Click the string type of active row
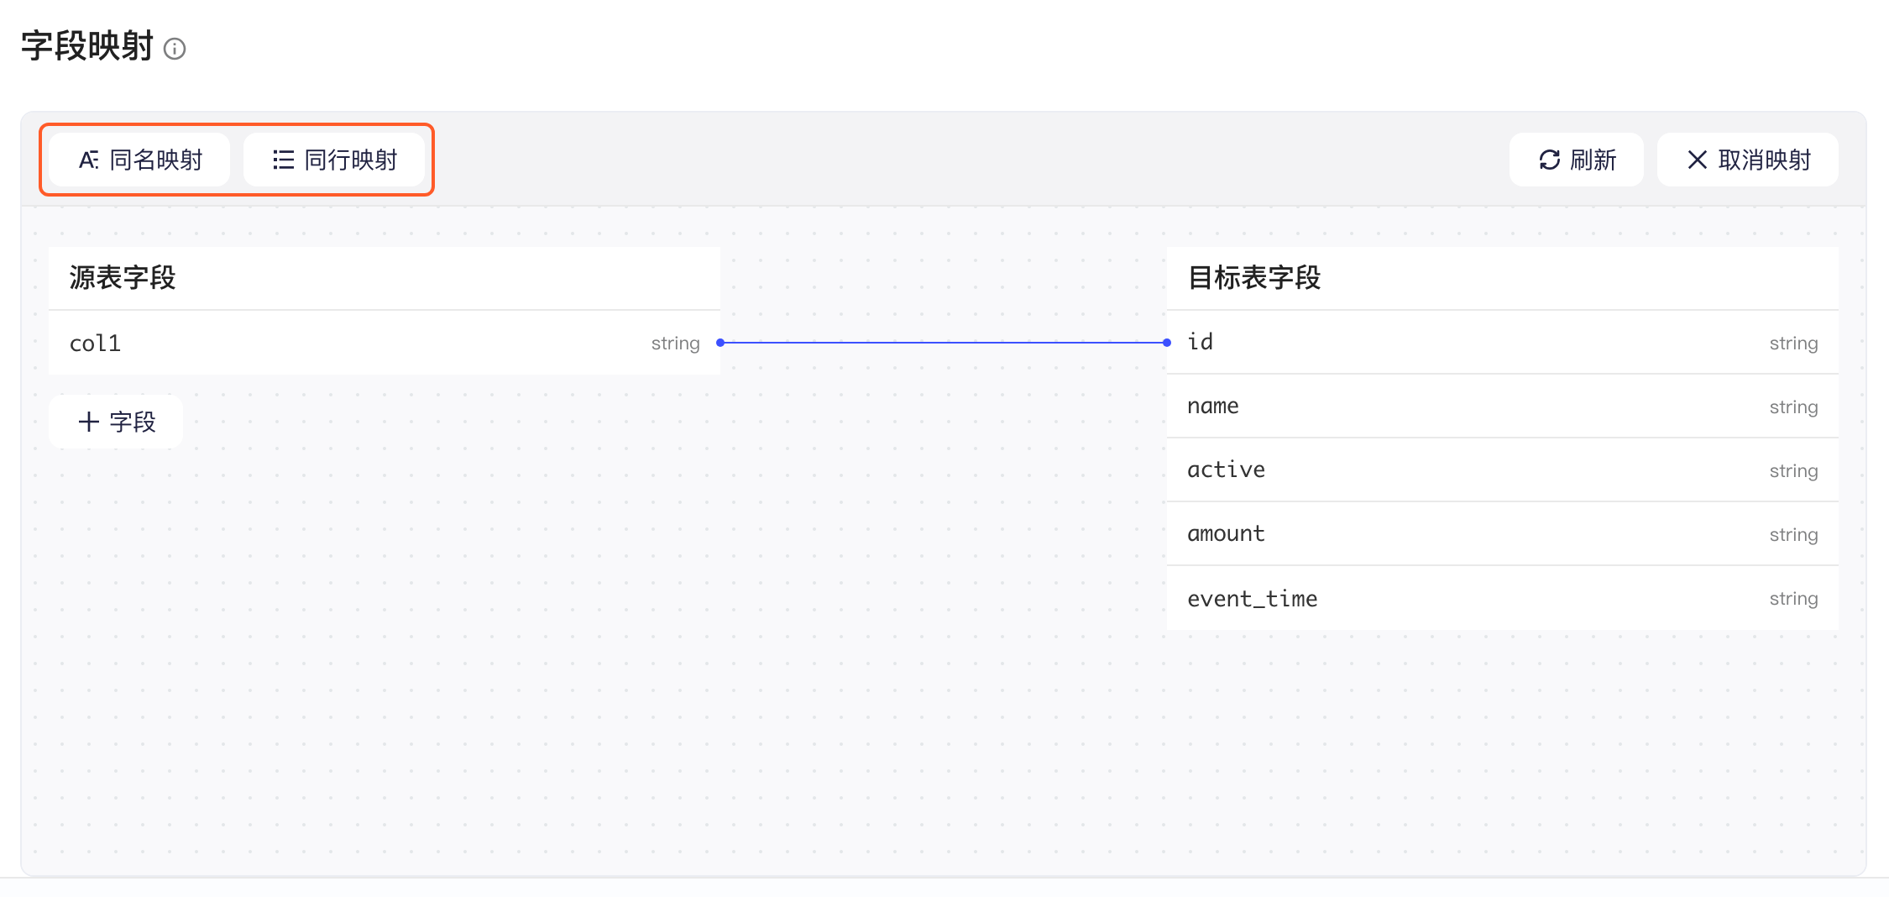 point(1793,471)
